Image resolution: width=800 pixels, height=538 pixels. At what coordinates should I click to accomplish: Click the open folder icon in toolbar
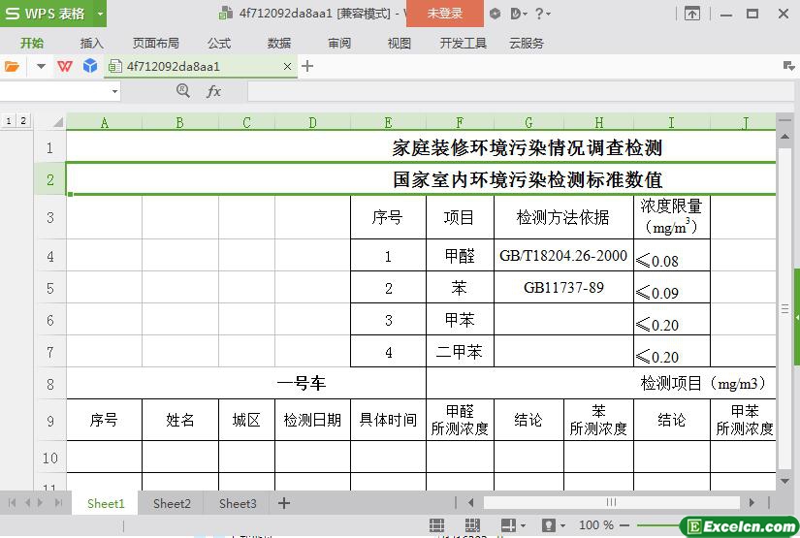pyautogui.click(x=12, y=66)
